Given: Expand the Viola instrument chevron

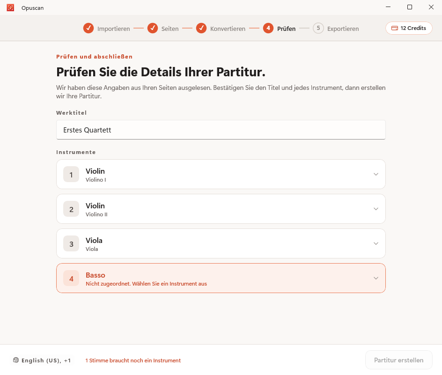Looking at the screenshot, I should point(376,243).
